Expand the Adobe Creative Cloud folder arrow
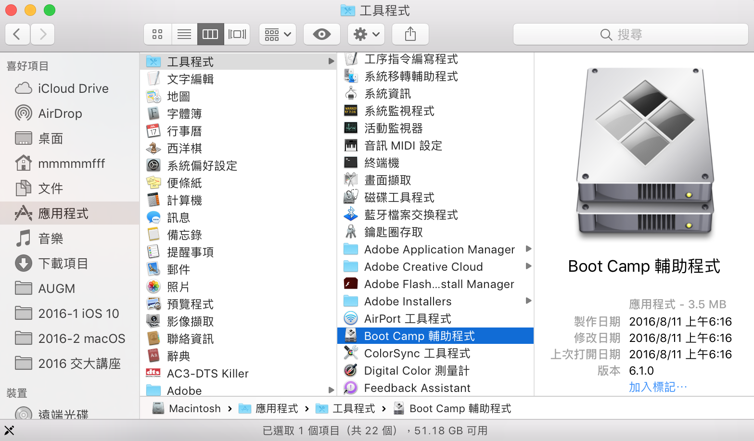The image size is (754, 441). 528,266
